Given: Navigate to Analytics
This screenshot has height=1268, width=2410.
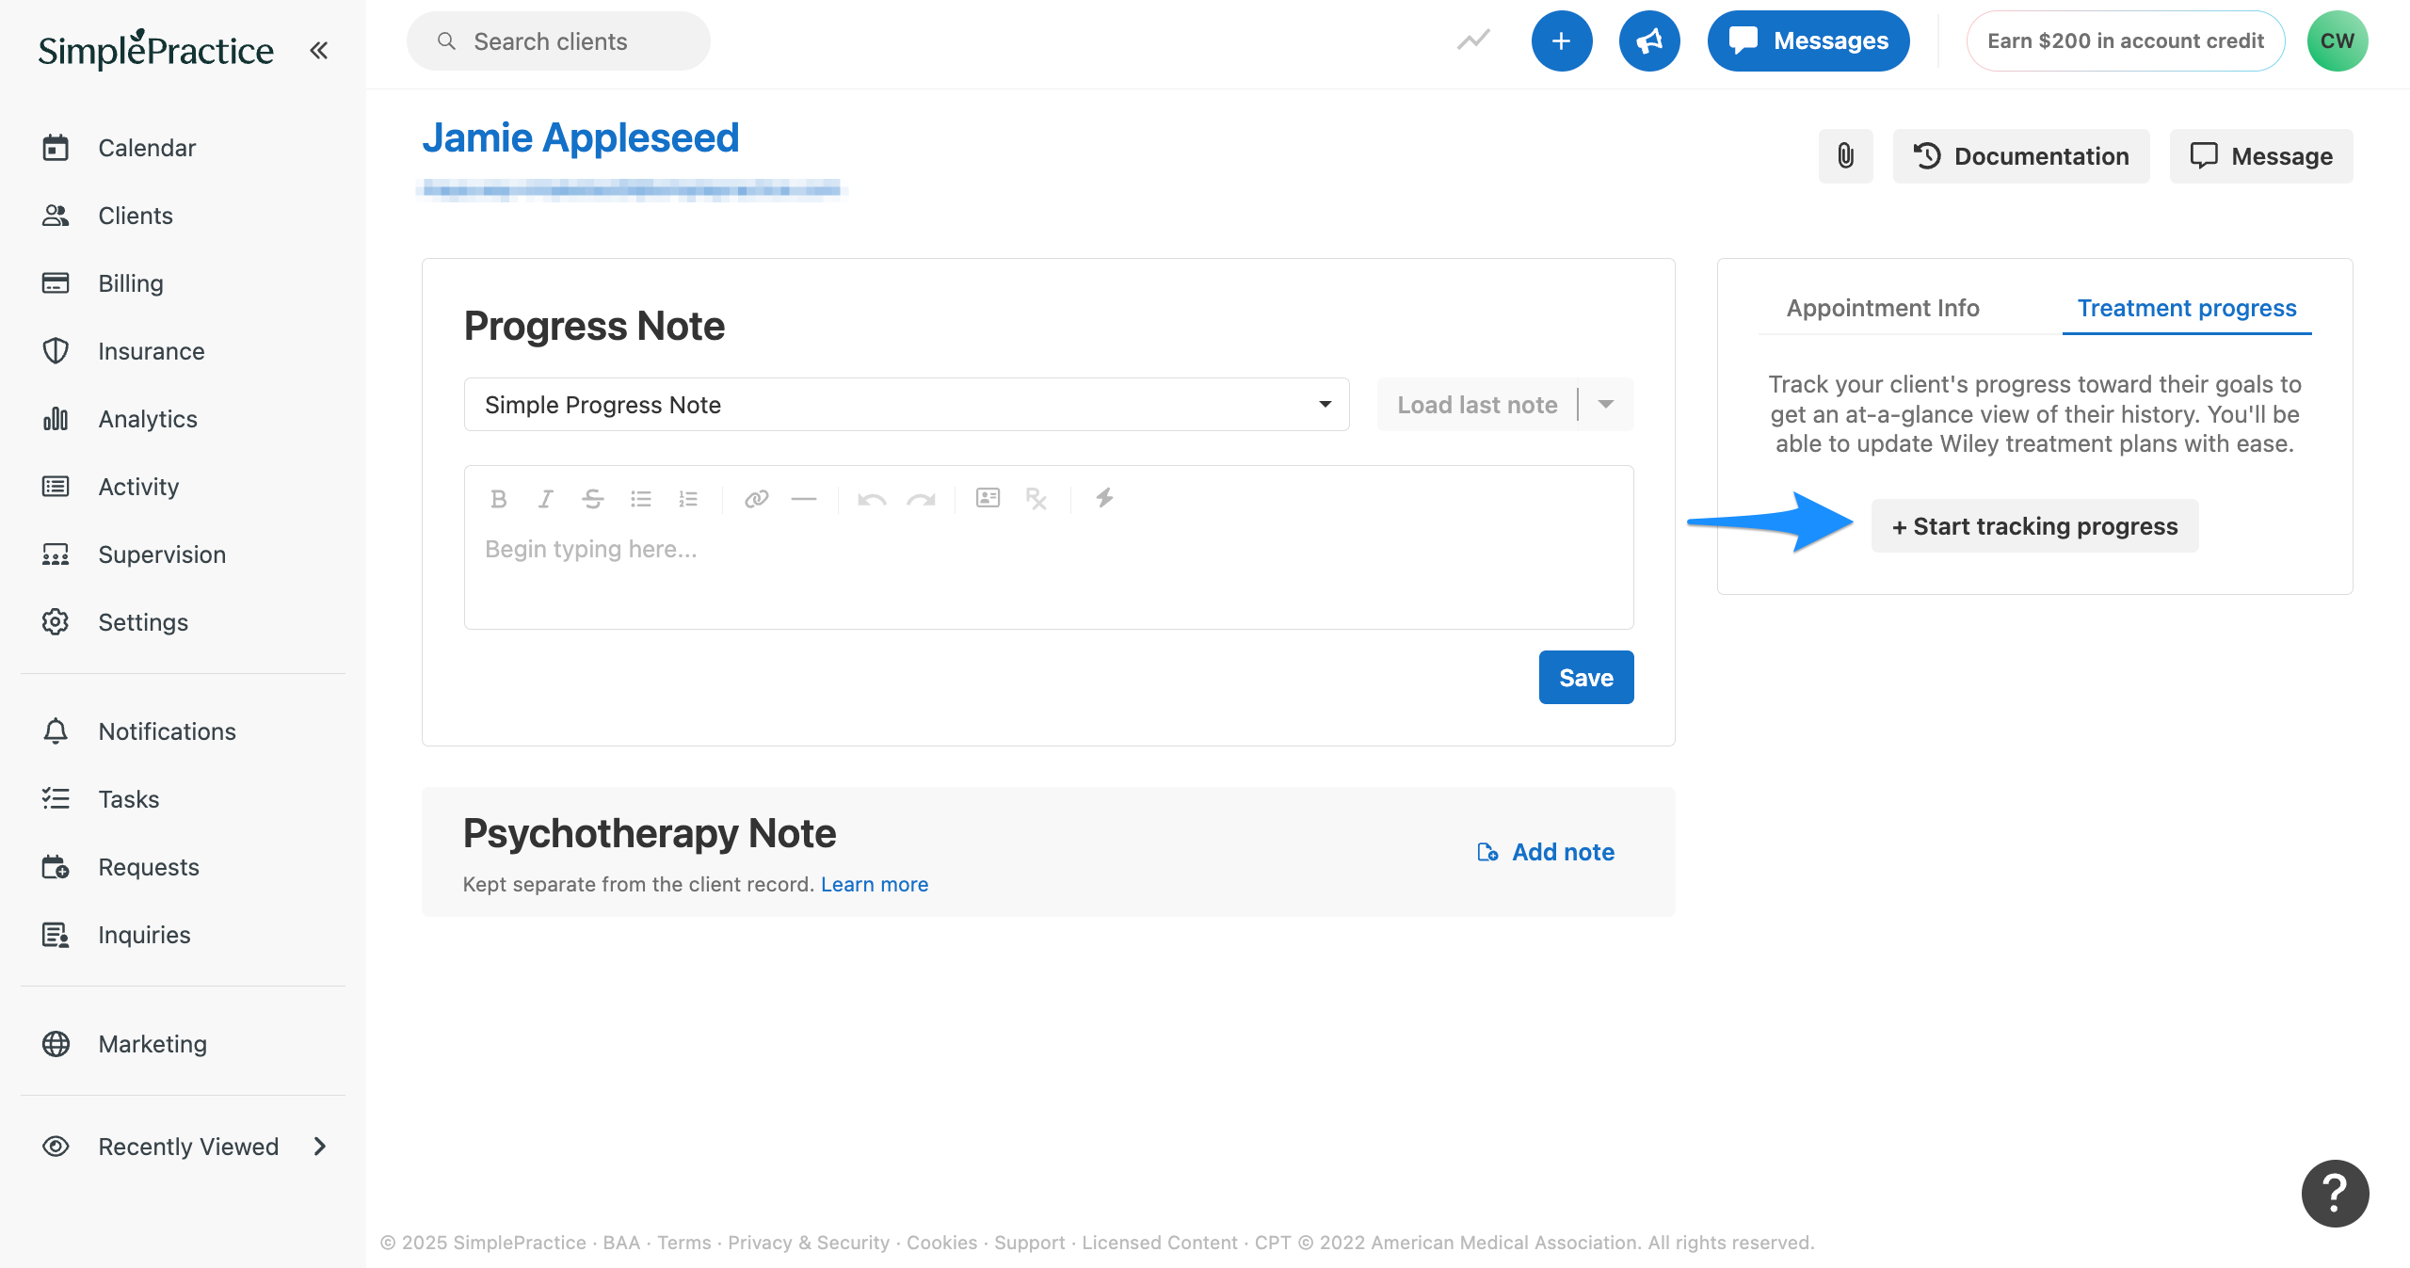Looking at the screenshot, I should coord(148,419).
